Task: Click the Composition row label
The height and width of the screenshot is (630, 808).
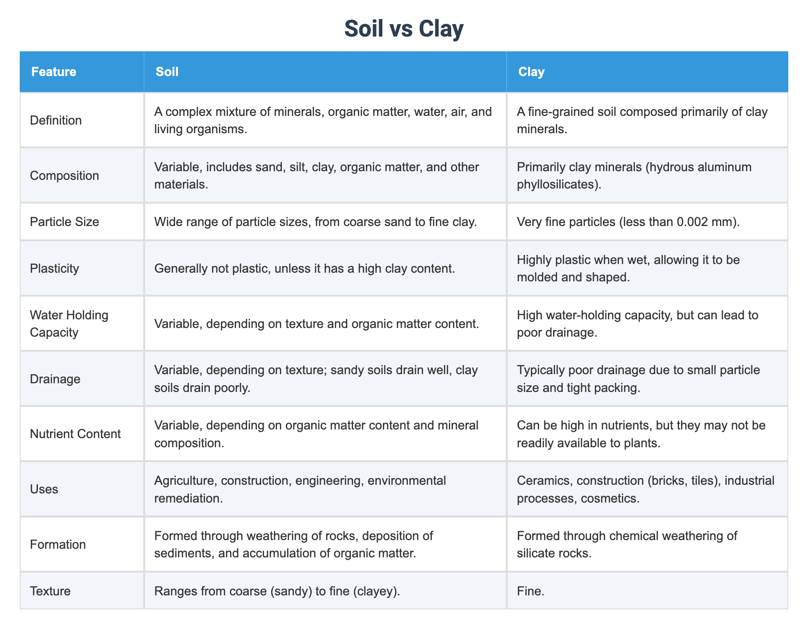Action: click(64, 176)
